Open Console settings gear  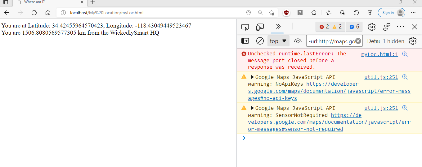(x=412, y=41)
